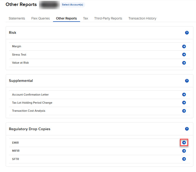This screenshot has height=172, width=196.
Task: Launch Value at Risk report arrow
Action: point(184,63)
